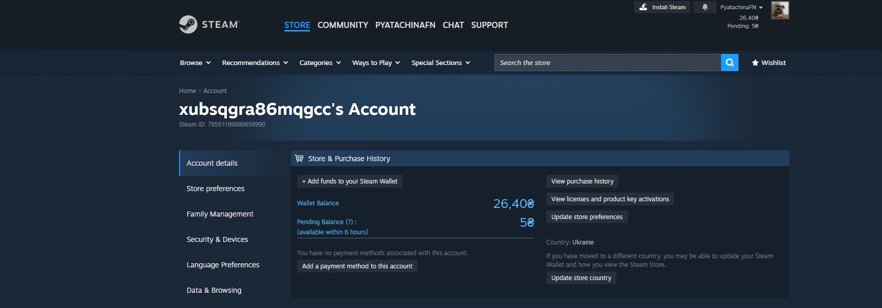Viewport: 882px width, 308px height.
Task: Click the Wallet Balance link
Action: pos(318,203)
